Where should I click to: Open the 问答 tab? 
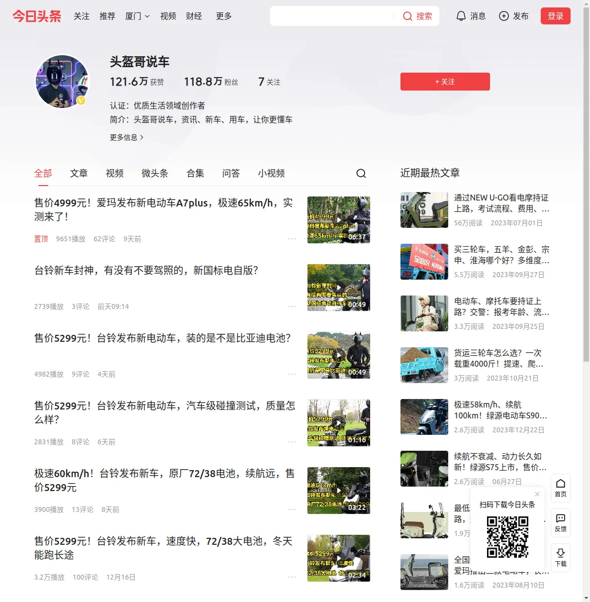pos(231,173)
